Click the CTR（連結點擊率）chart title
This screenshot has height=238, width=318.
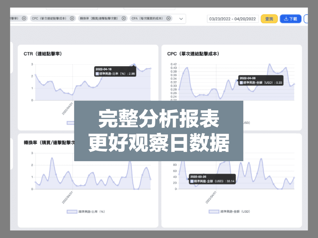43,54
